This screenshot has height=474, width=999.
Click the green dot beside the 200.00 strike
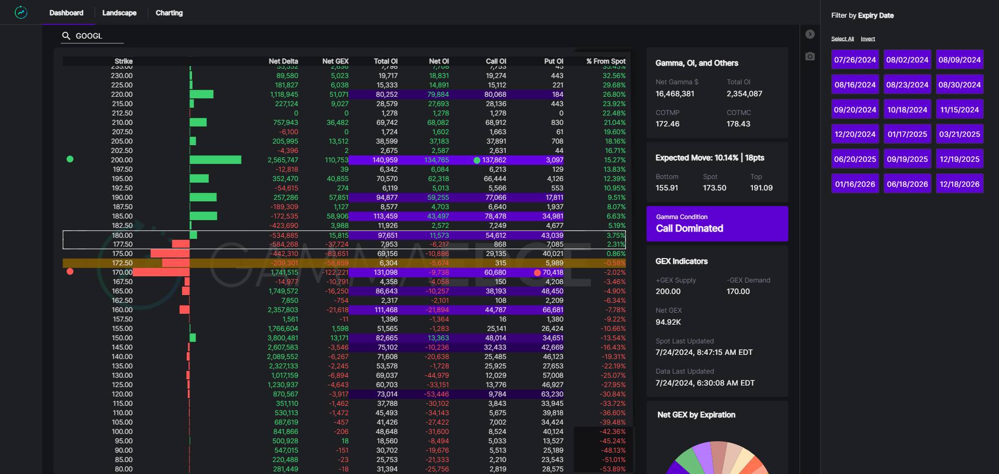(x=70, y=159)
